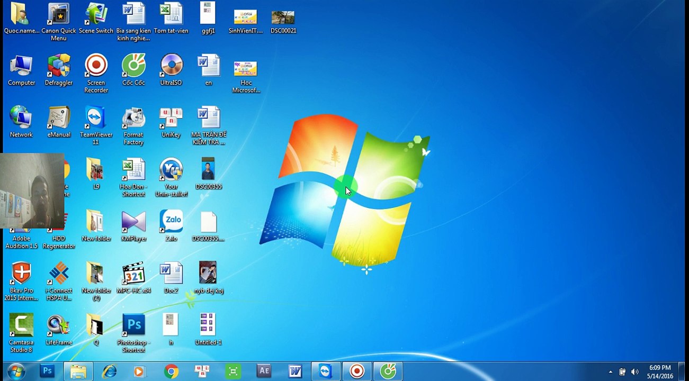Select the Your Unin-staller! shortcut
Image resolution: width=689 pixels, height=381 pixels.
coord(171,177)
